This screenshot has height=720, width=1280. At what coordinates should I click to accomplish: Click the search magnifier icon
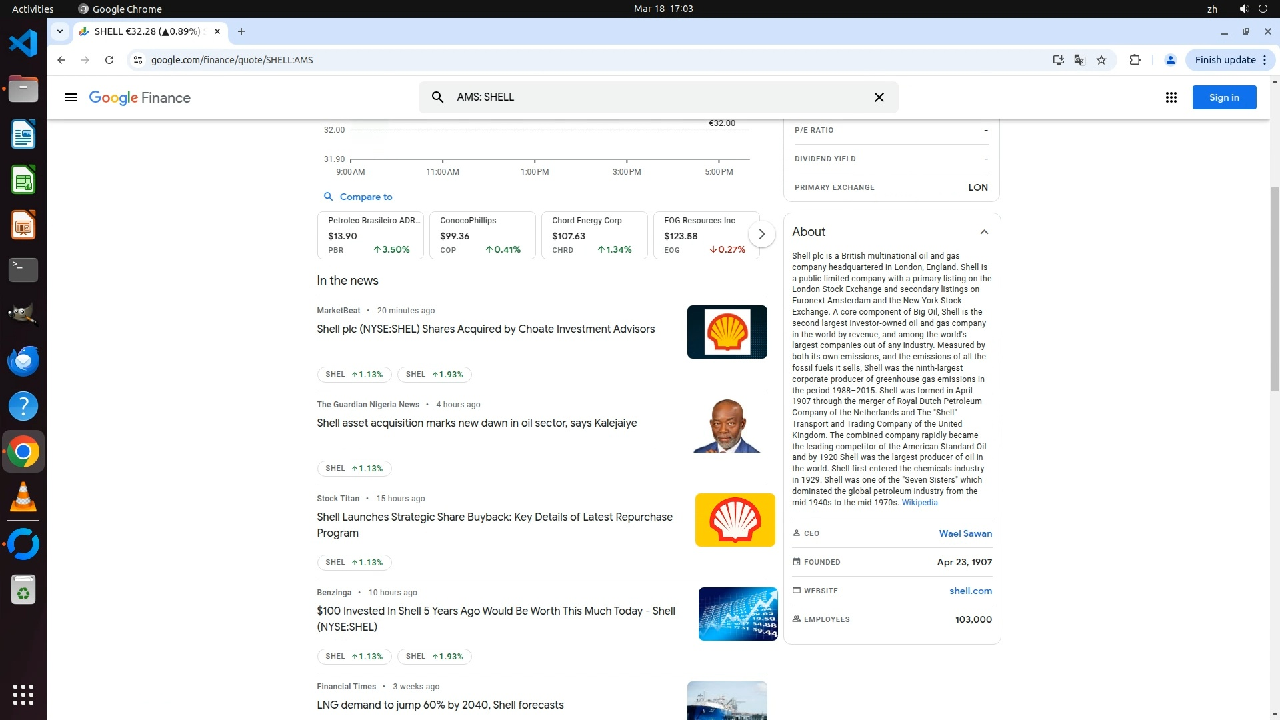pyautogui.click(x=437, y=97)
